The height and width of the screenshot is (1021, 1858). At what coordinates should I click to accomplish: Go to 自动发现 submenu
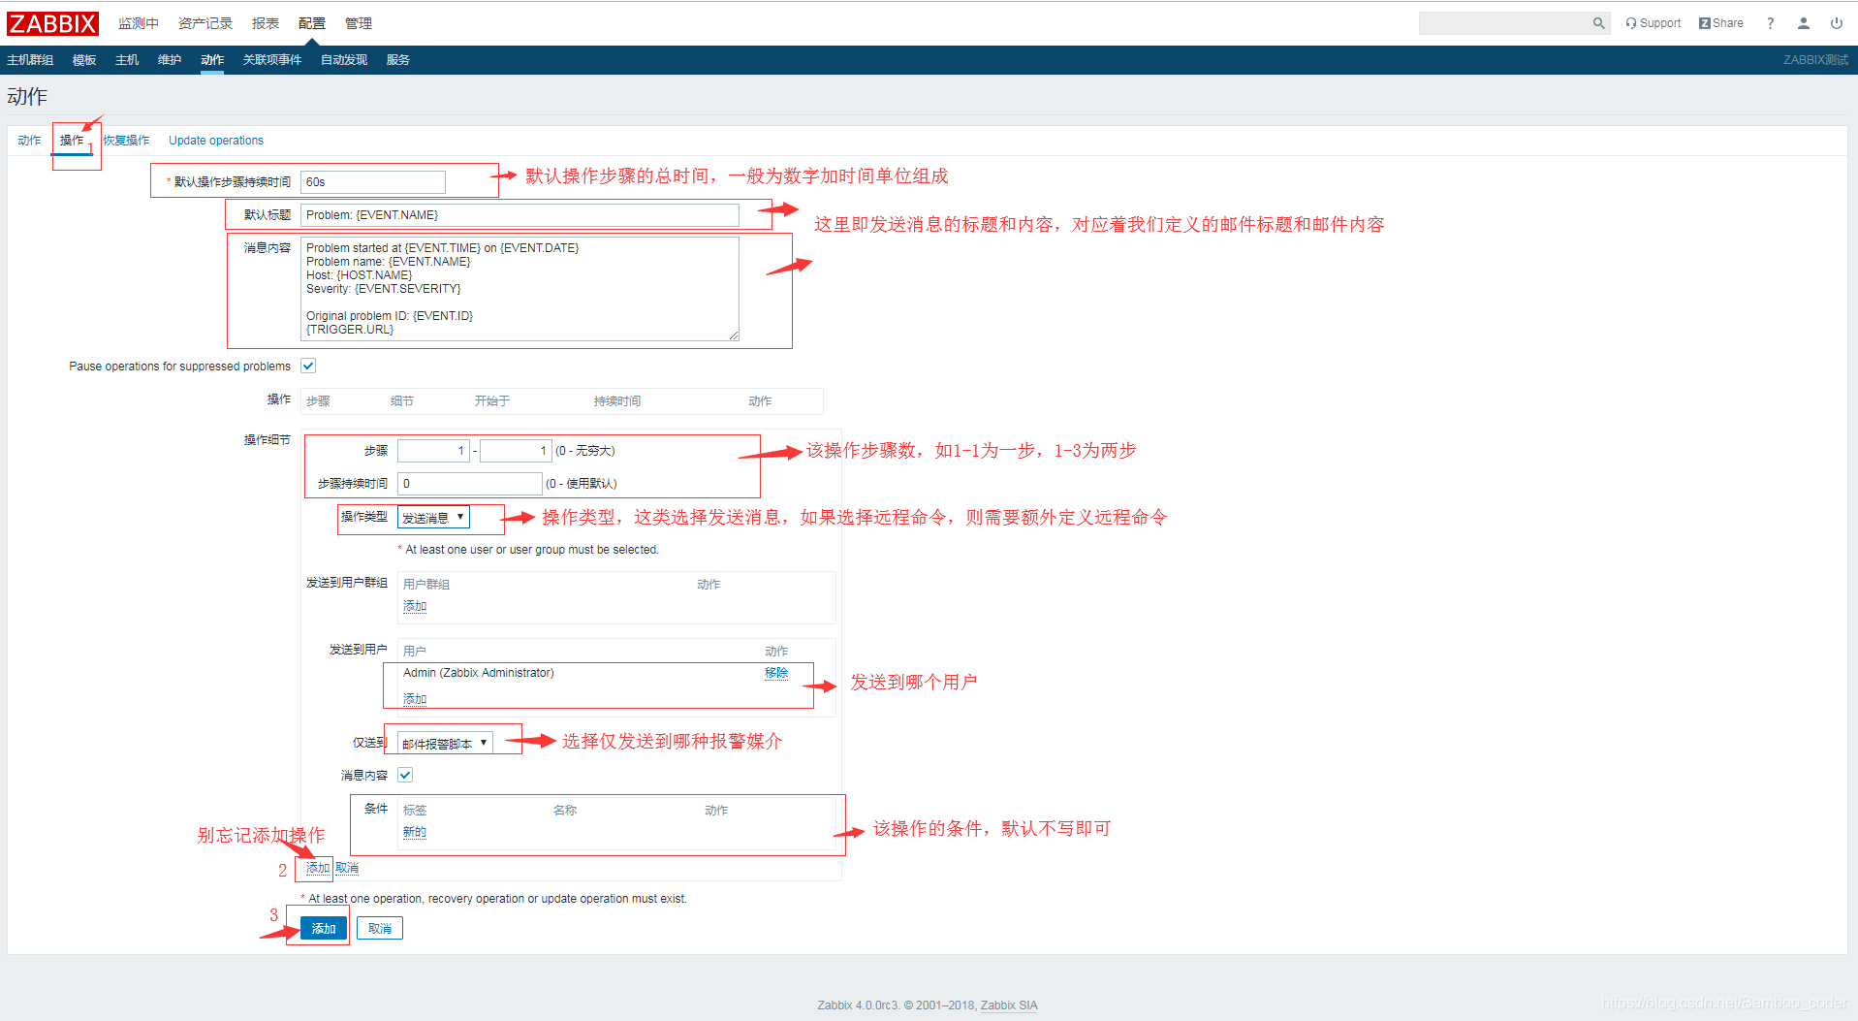[x=344, y=60]
